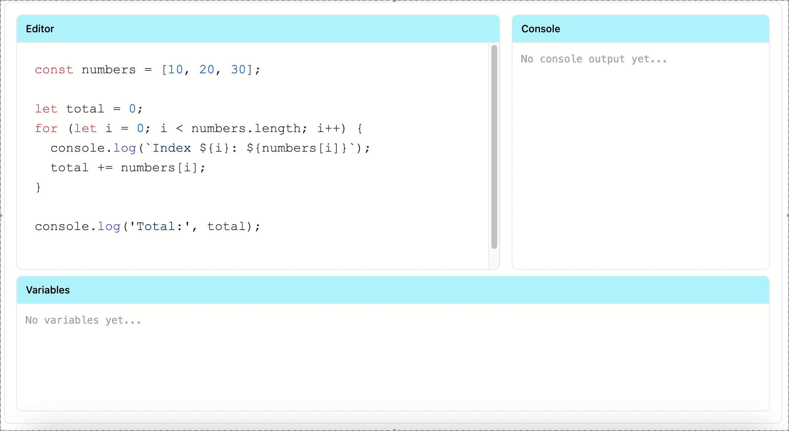The width and height of the screenshot is (789, 431).
Task: Click the 'No variables yet...' placeholder
Action: coord(83,320)
